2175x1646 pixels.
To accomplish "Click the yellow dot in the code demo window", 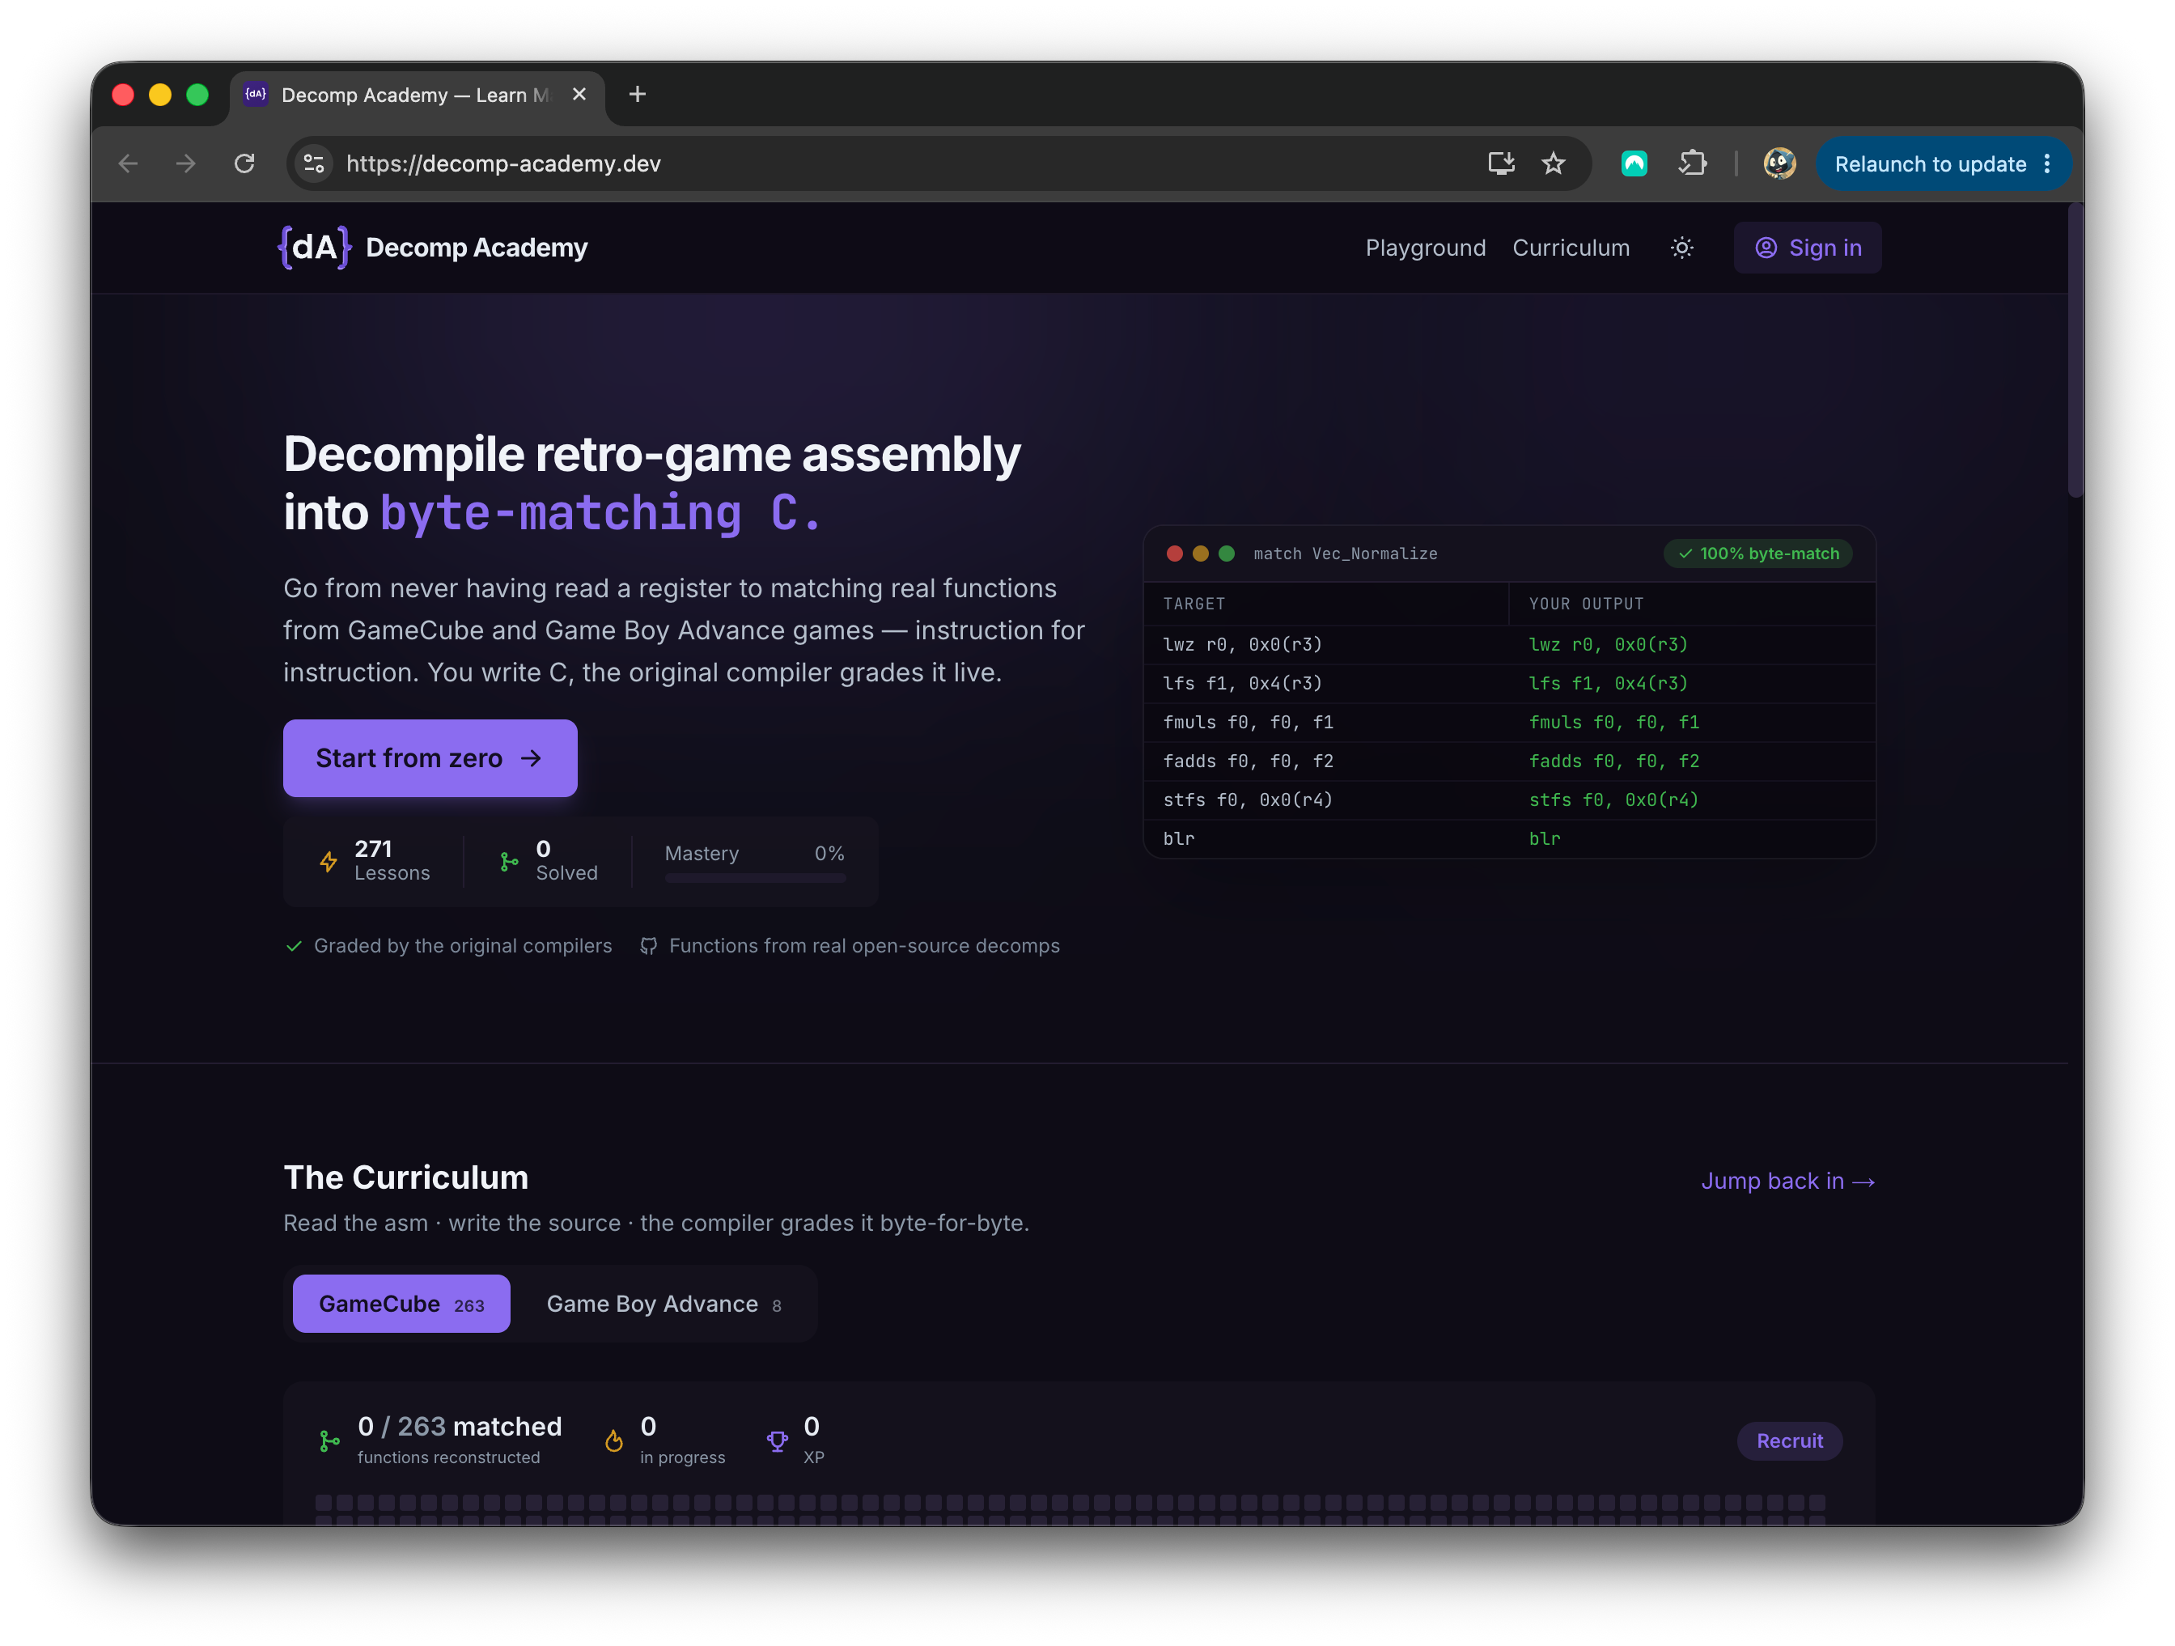I will click(1201, 554).
